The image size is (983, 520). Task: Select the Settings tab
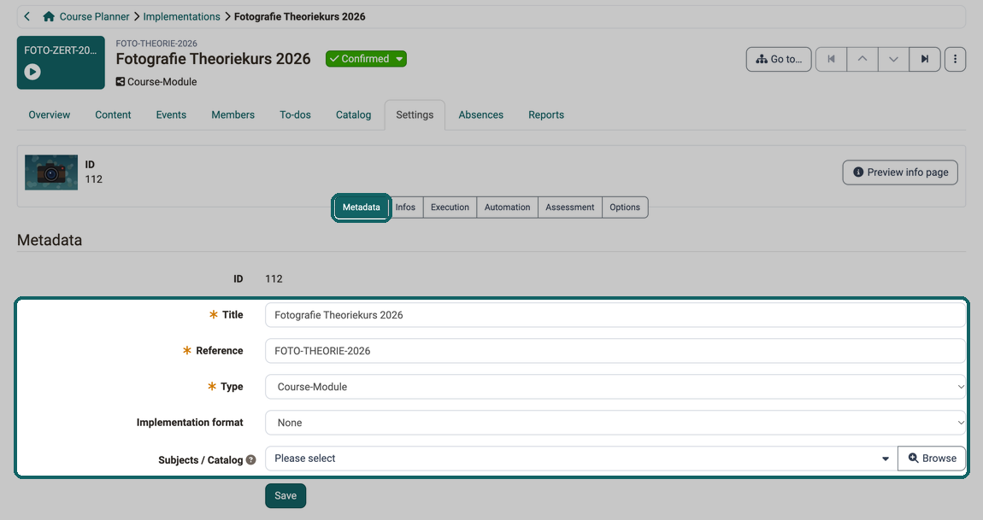tap(415, 114)
